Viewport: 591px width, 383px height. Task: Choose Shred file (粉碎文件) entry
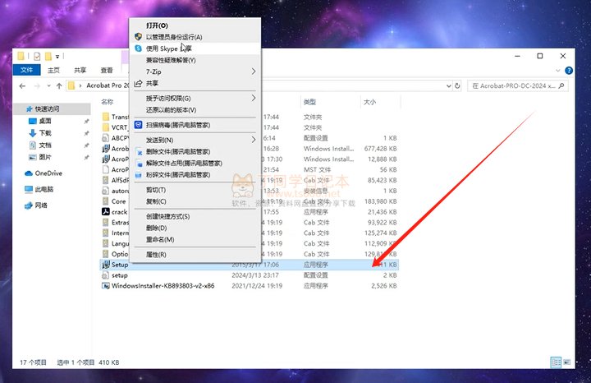click(195, 175)
